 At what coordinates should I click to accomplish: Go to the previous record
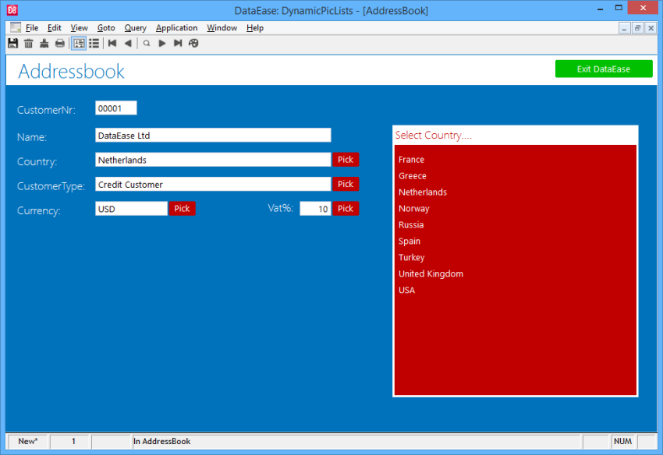128,43
